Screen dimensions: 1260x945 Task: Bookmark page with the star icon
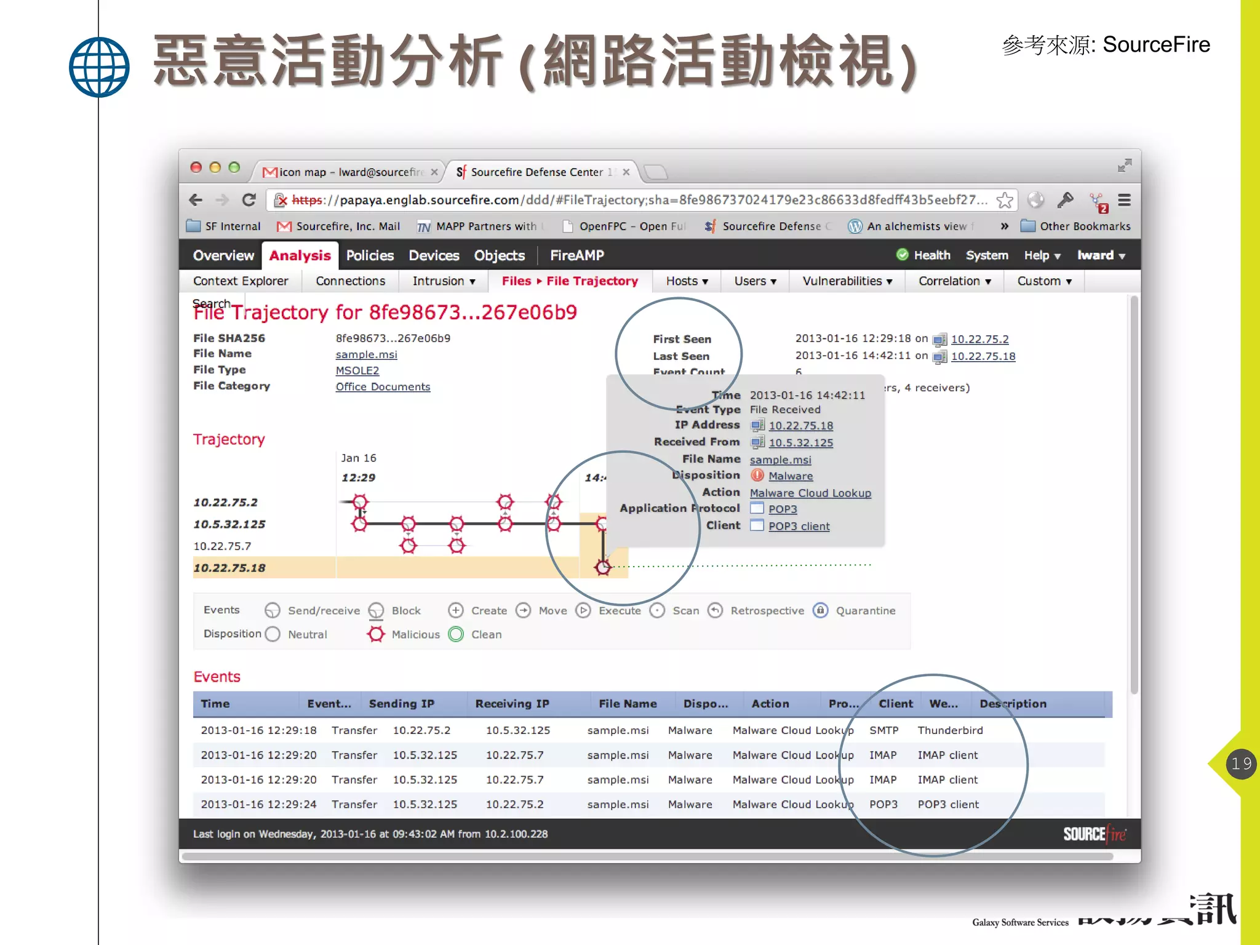[x=1004, y=200]
